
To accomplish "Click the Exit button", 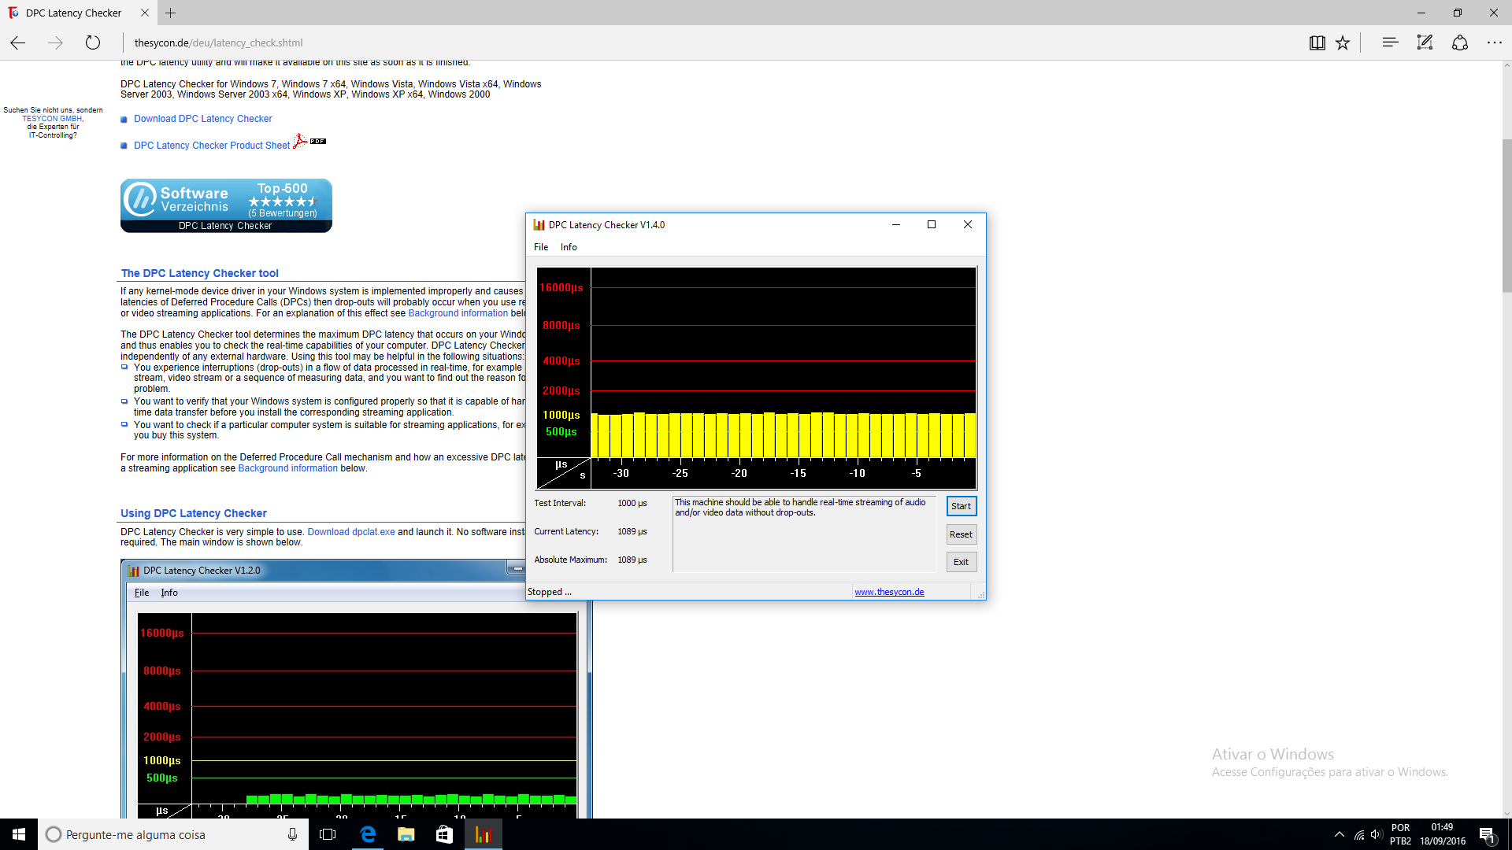I will coord(961,562).
